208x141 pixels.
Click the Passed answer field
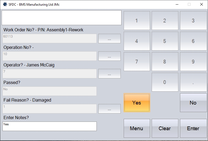coord(50,91)
